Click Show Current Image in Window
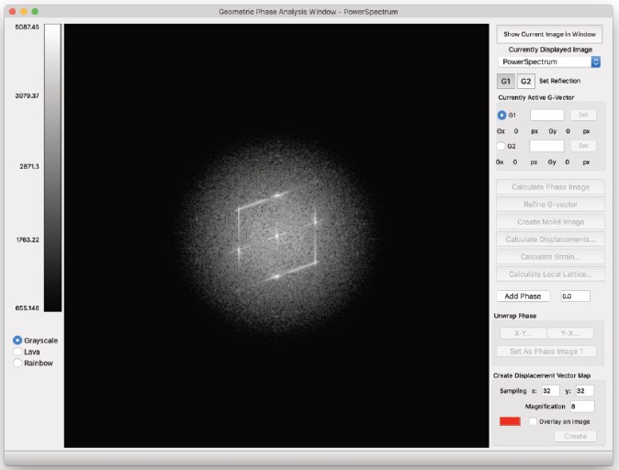This screenshot has height=470, width=619. click(x=549, y=34)
